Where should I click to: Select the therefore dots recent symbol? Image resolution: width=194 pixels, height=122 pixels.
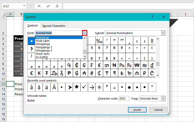114,87
